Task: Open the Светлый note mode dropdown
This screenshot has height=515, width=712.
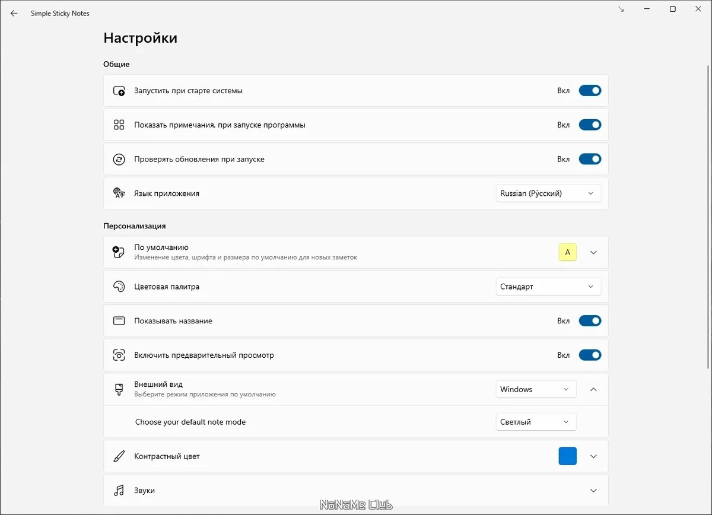Action: tap(536, 422)
